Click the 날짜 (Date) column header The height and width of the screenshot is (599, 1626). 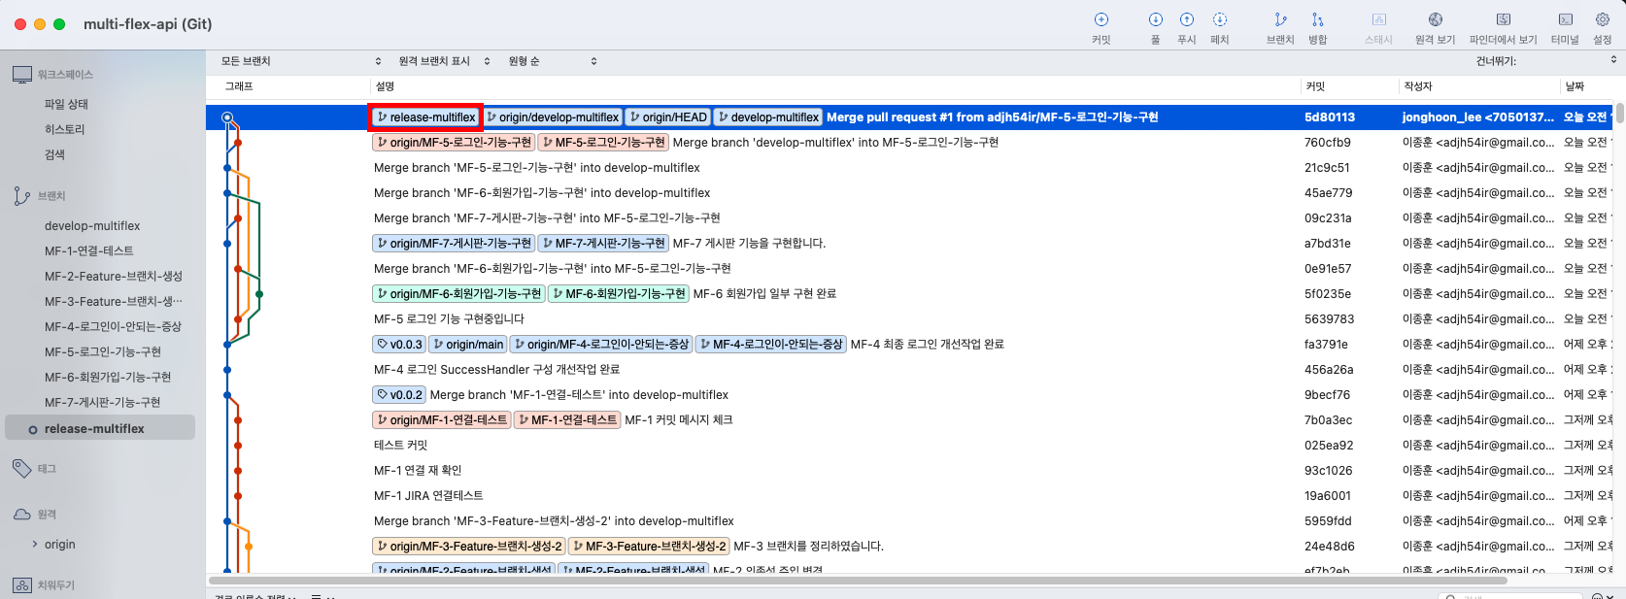click(1586, 86)
